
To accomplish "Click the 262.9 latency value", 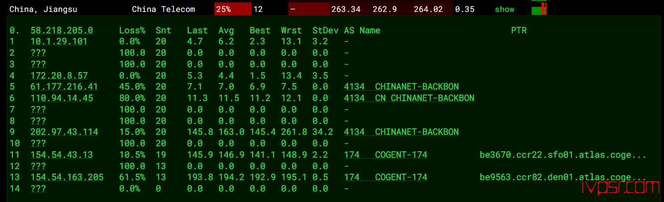I will 384,9.
